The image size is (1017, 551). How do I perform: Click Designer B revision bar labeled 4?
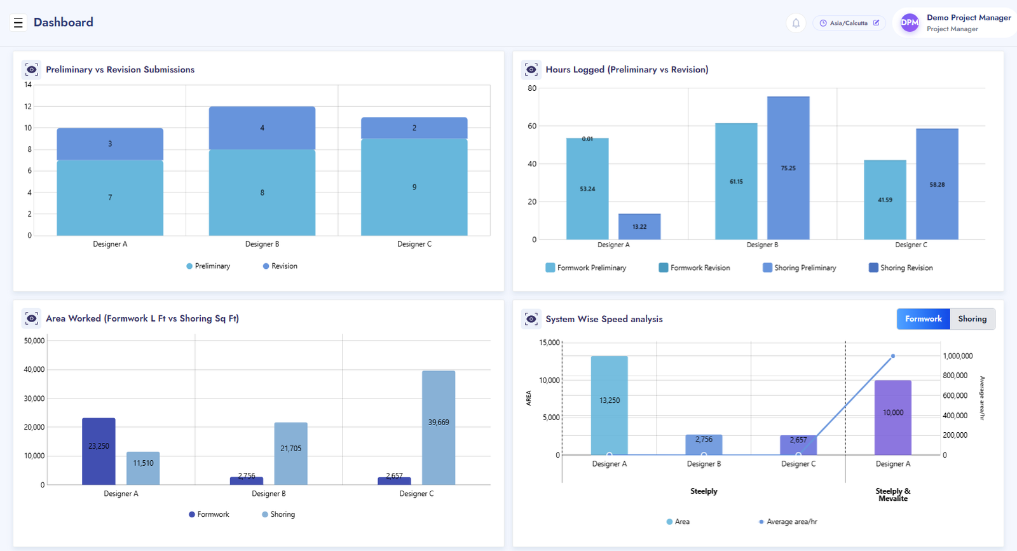pyautogui.click(x=262, y=128)
